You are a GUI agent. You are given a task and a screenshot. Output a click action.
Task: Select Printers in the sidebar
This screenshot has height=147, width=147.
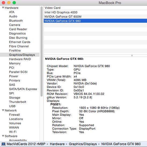click(x=14, y=80)
